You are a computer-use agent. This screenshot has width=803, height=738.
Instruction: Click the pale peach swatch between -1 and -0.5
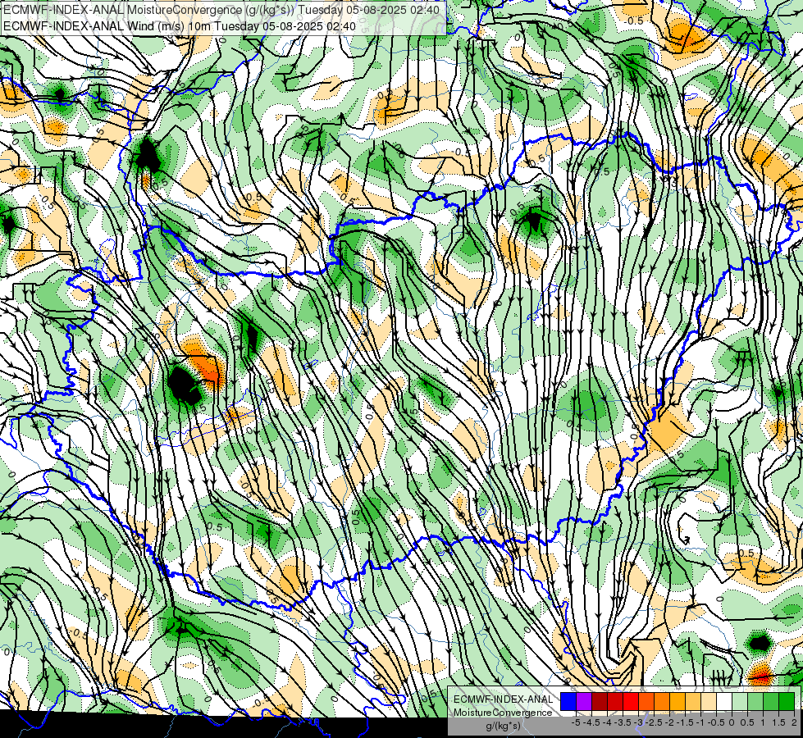[709, 701]
